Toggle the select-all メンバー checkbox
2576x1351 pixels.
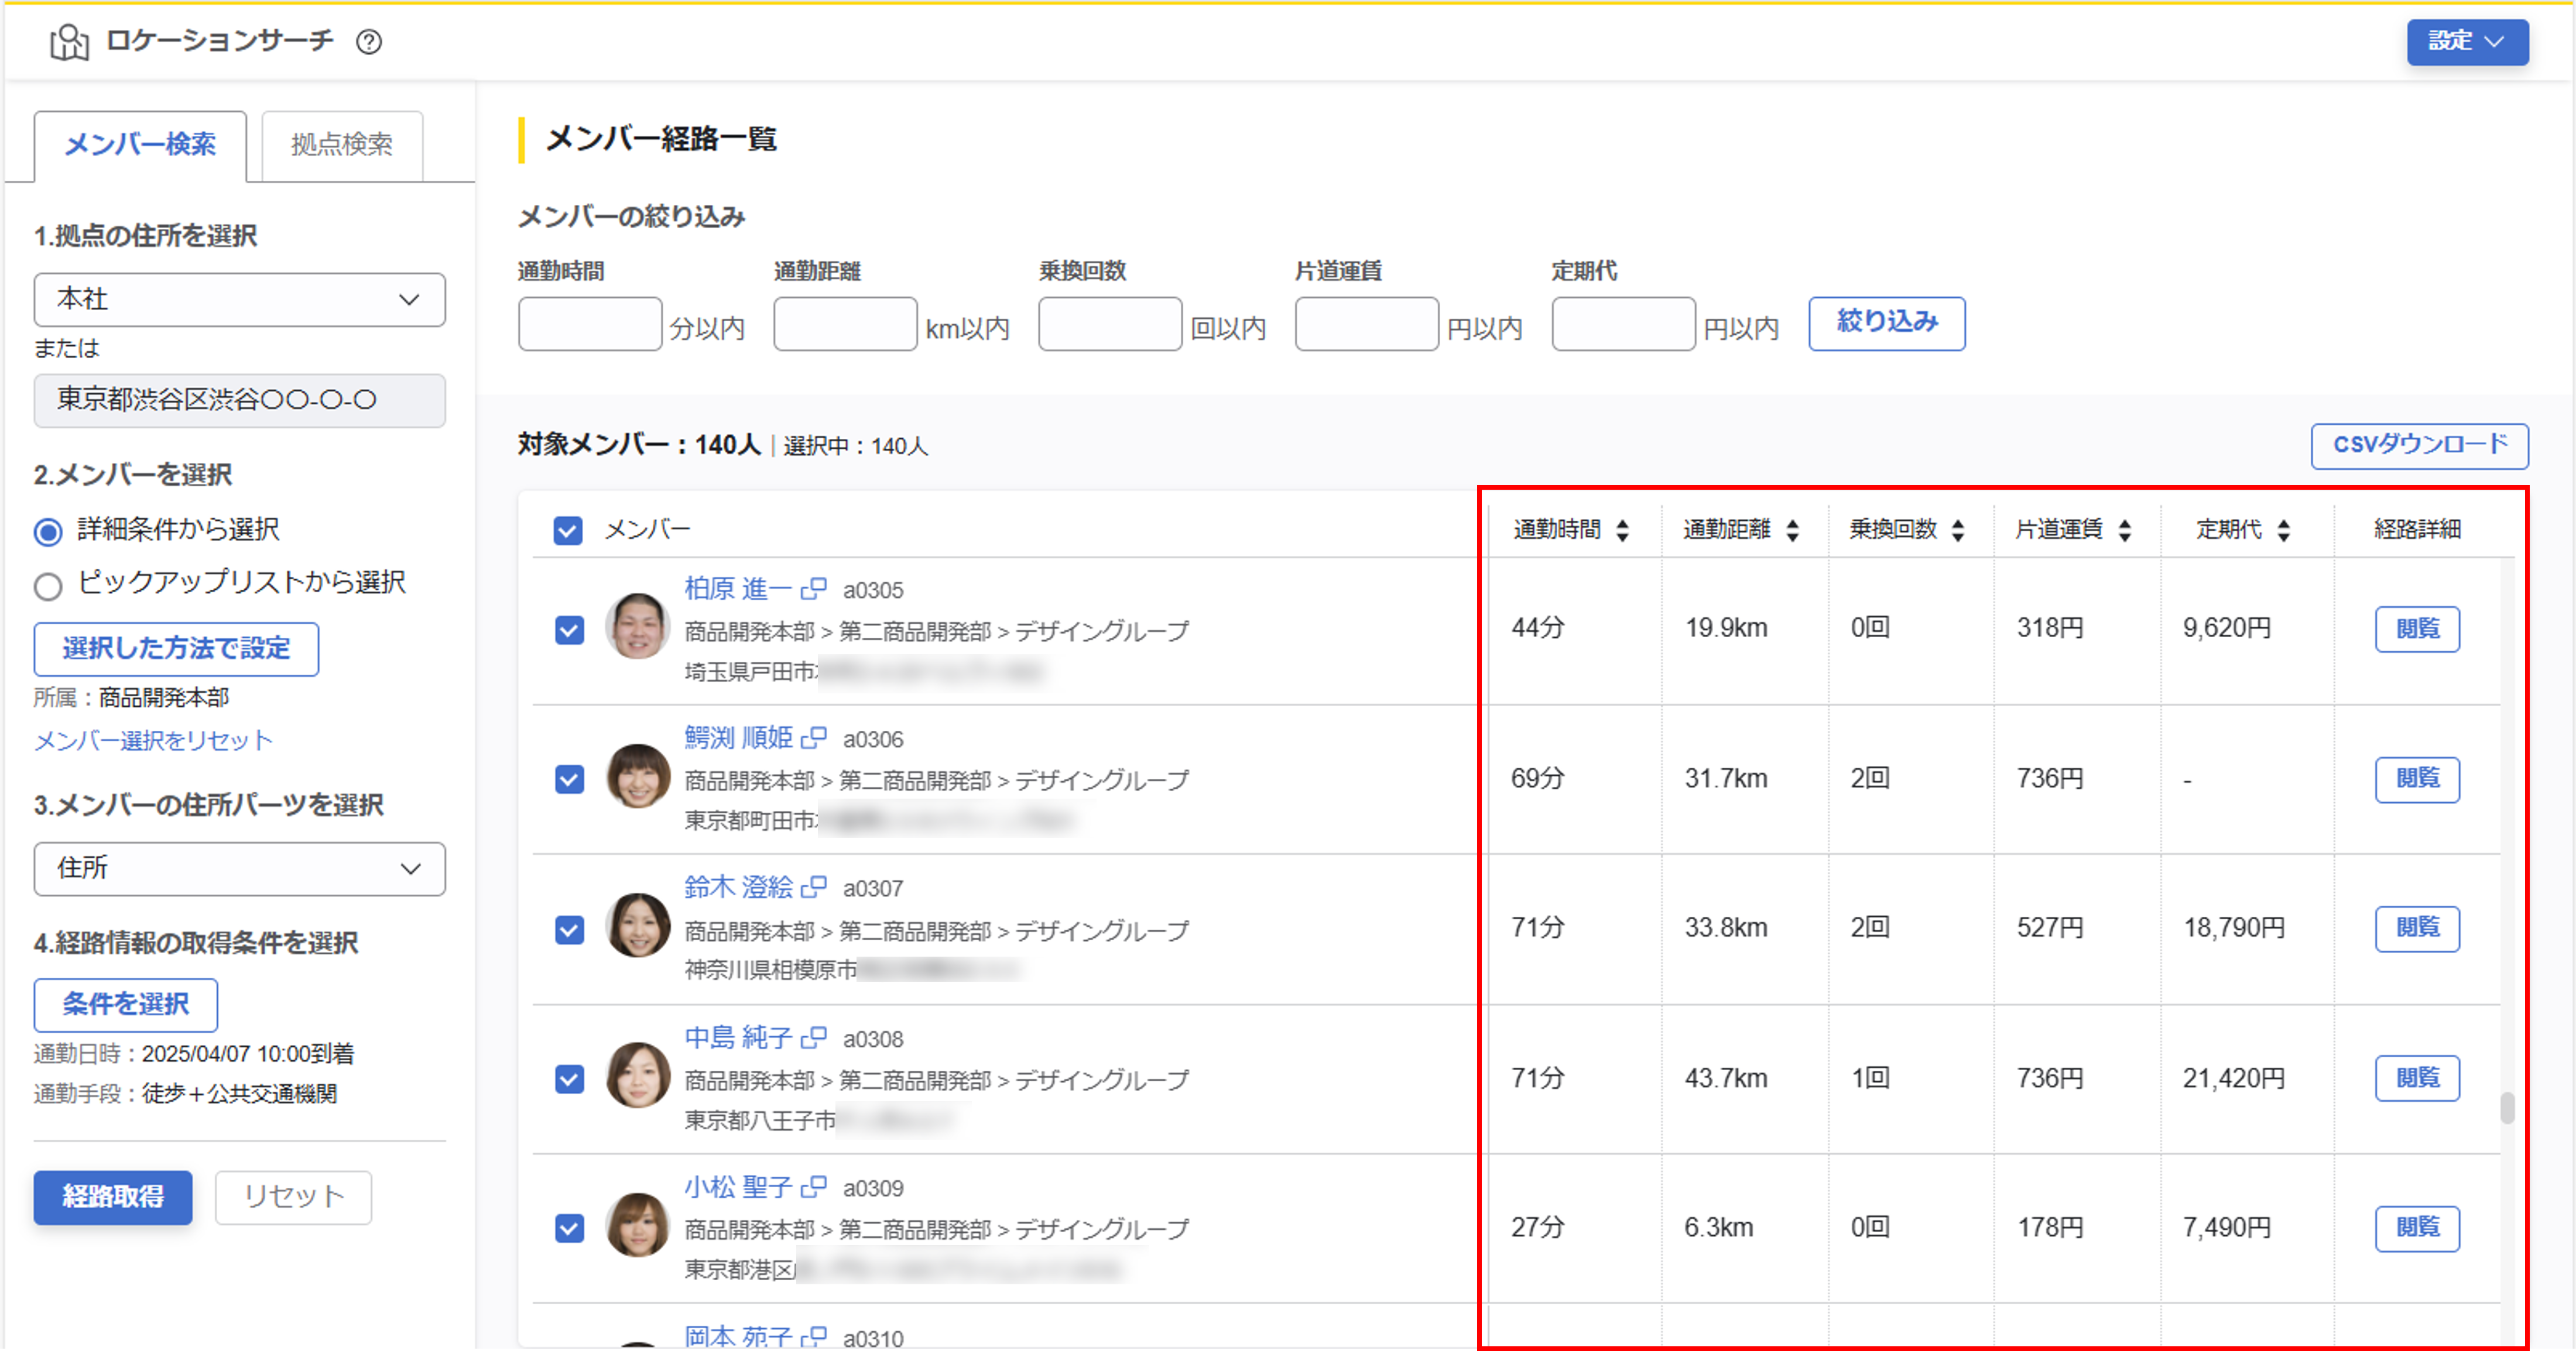568,530
